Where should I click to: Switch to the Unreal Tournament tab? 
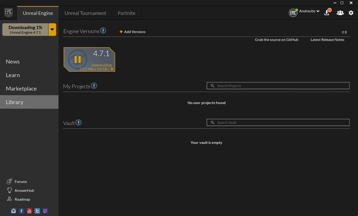click(85, 13)
